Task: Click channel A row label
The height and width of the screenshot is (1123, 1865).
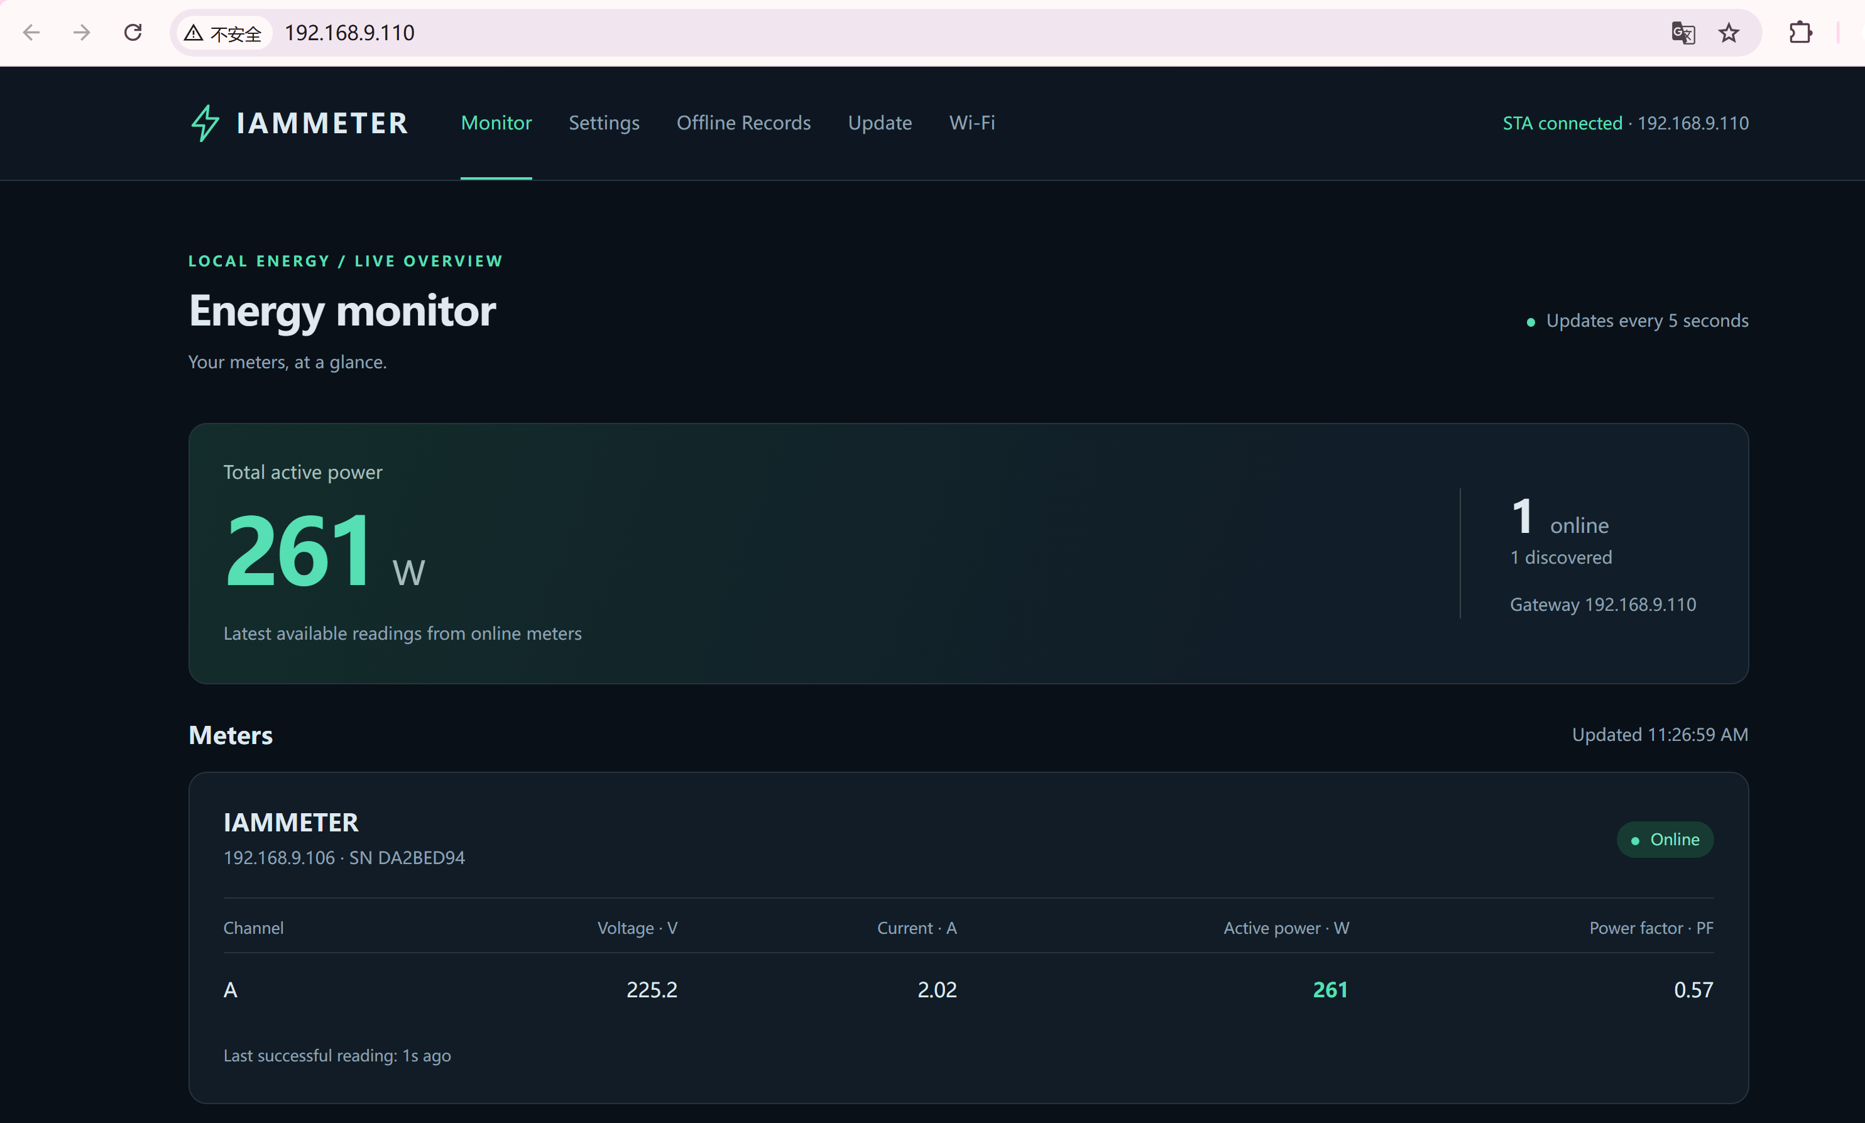Action: pos(231,990)
